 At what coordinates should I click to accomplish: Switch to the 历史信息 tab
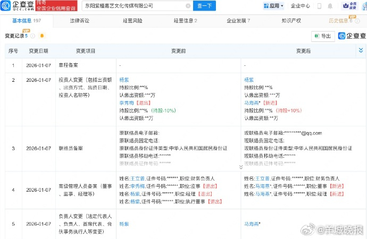(x=340, y=21)
